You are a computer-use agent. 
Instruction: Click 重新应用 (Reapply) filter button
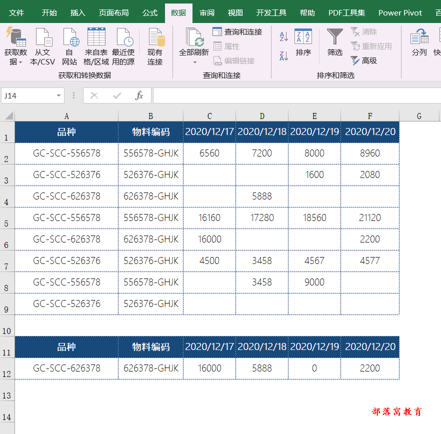click(x=371, y=46)
